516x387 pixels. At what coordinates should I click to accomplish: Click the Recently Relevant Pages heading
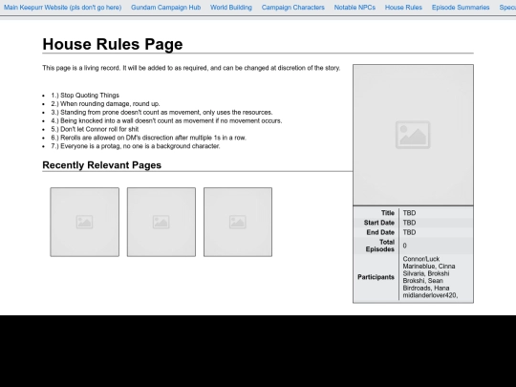tap(101, 165)
